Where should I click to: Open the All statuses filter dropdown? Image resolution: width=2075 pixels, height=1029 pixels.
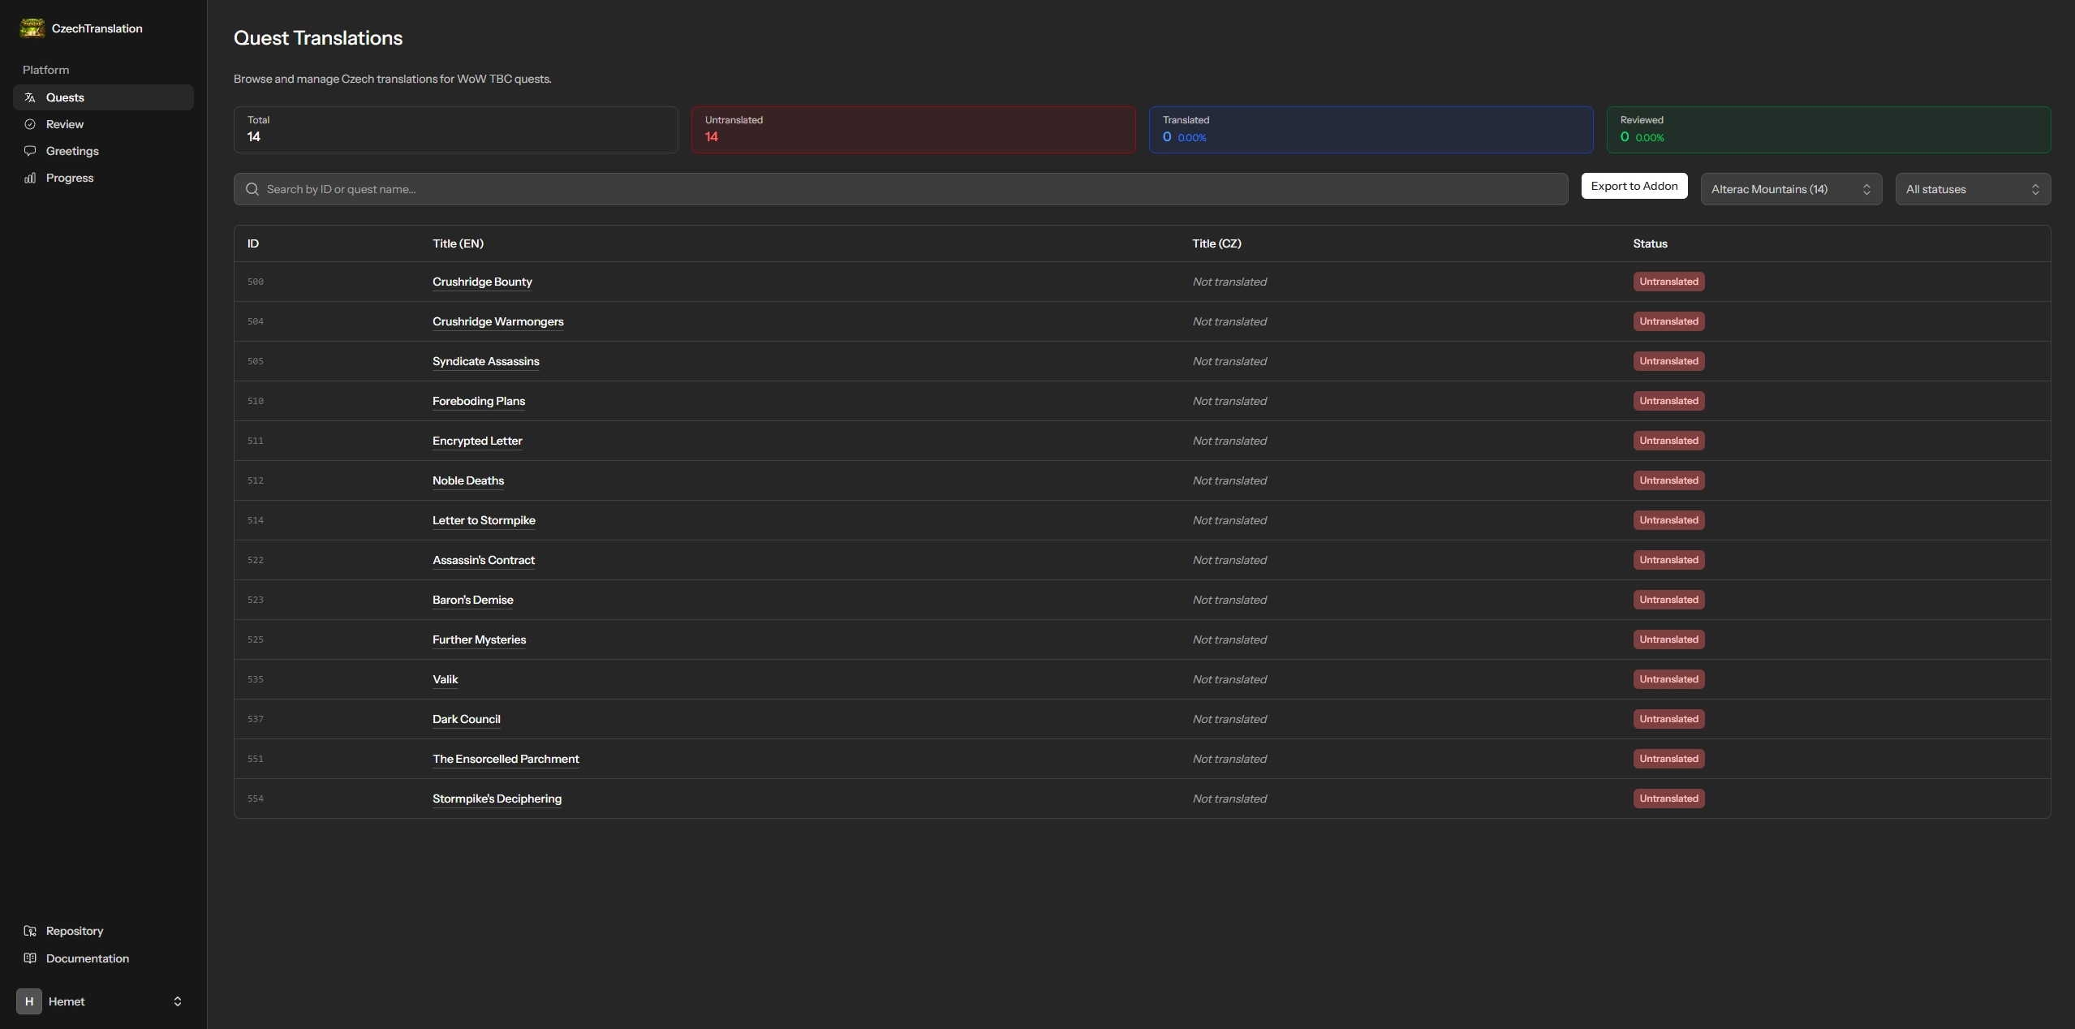tap(1972, 189)
